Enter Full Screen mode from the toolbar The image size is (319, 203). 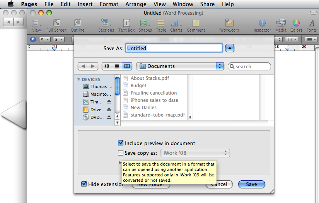point(56,26)
